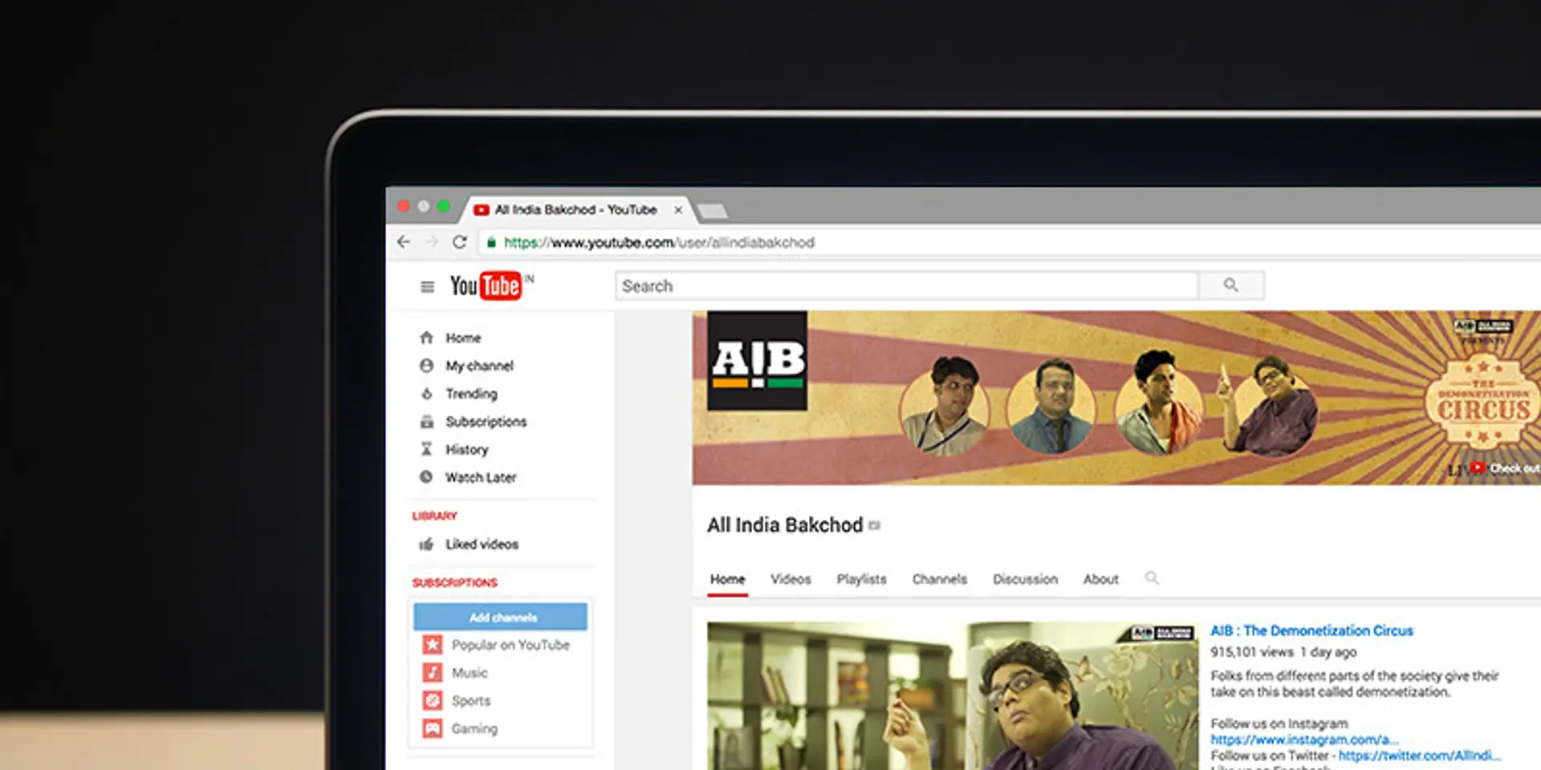Viewport: 1541px width, 770px height.
Task: Switch to the channel Home tab
Action: (727, 579)
